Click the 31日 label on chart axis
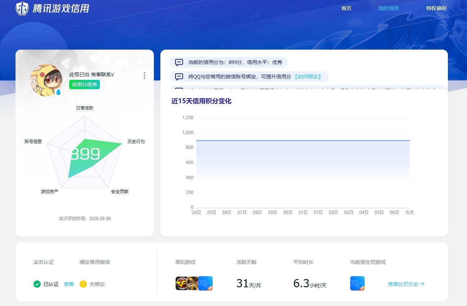 pyautogui.click(x=303, y=213)
